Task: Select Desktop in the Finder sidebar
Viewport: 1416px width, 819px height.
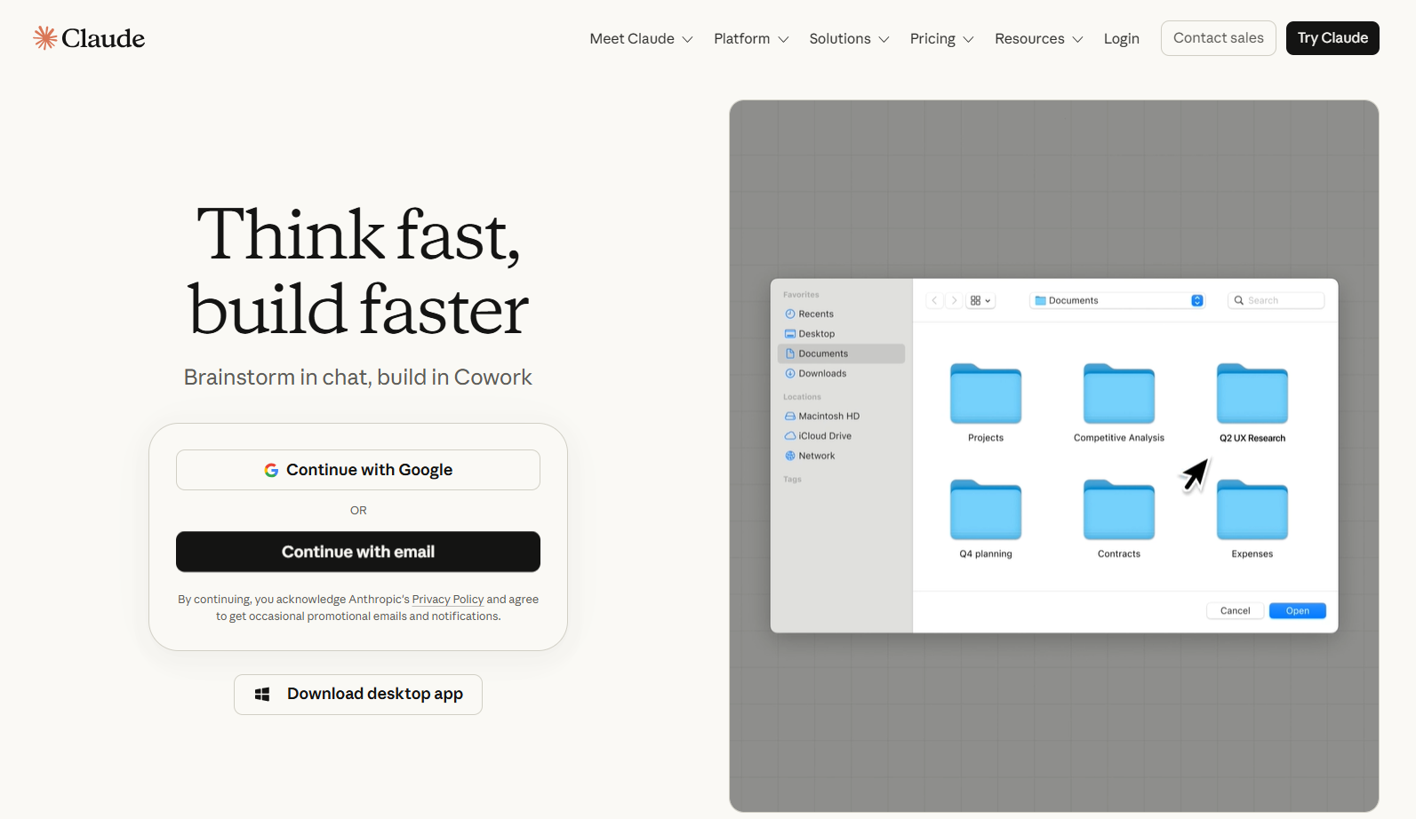Action: point(841,334)
